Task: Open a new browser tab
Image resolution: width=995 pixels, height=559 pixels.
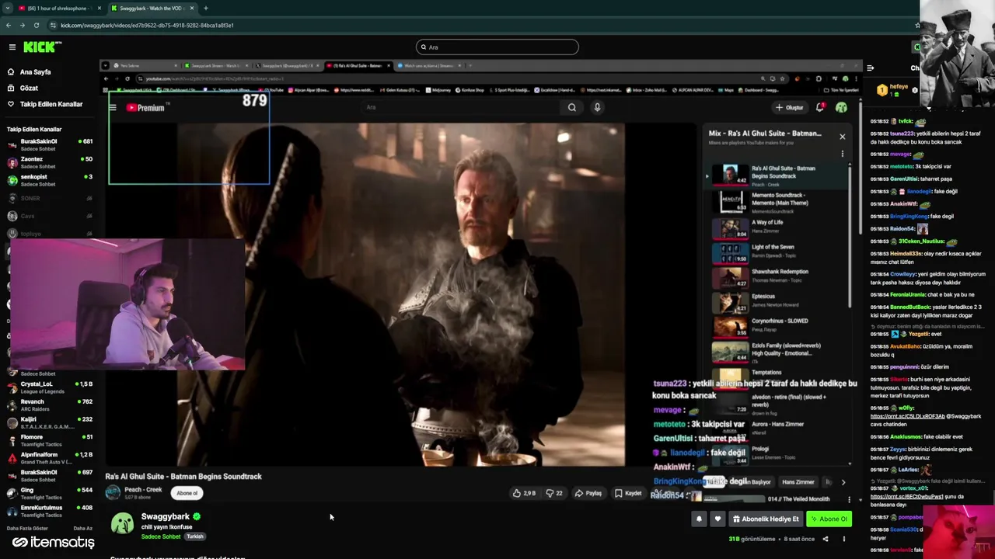Action: click(x=205, y=8)
